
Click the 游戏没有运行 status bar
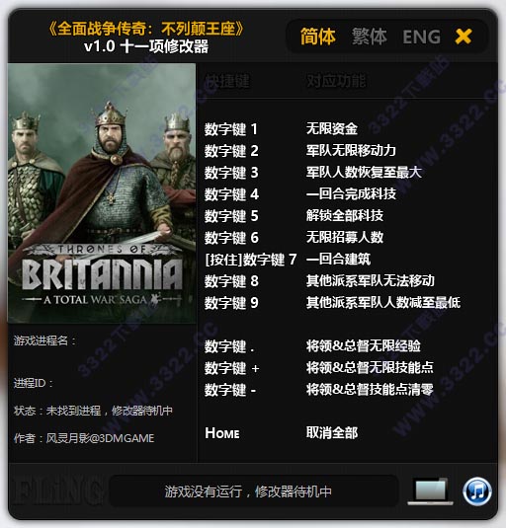click(x=254, y=491)
